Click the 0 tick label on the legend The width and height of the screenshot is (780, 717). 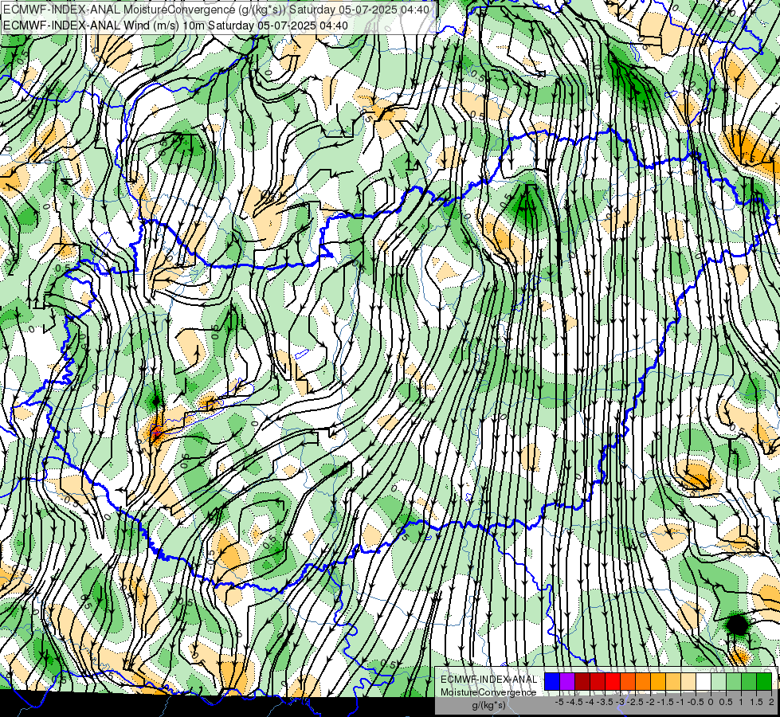coord(711,702)
